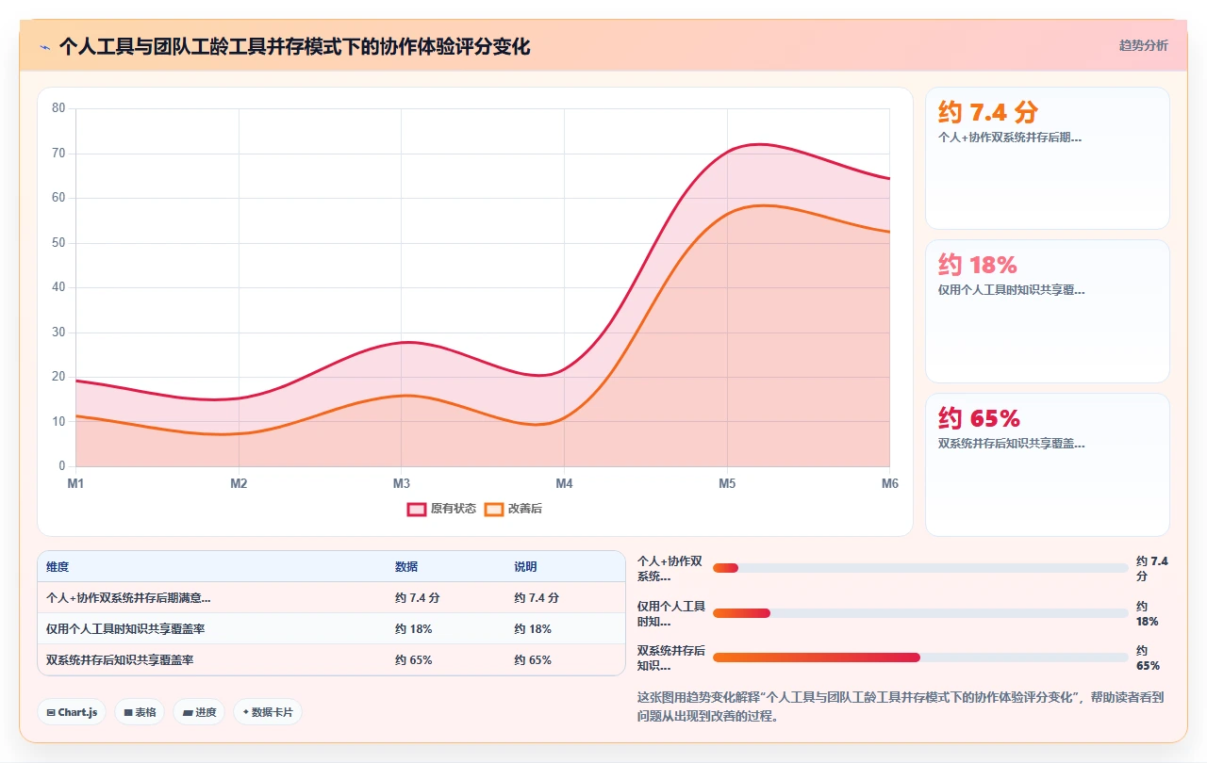Select the 约 18% stat card
The image size is (1207, 763).
(x=1047, y=311)
